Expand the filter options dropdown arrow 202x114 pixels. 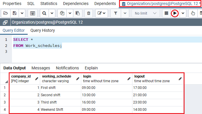tap(125, 13)
